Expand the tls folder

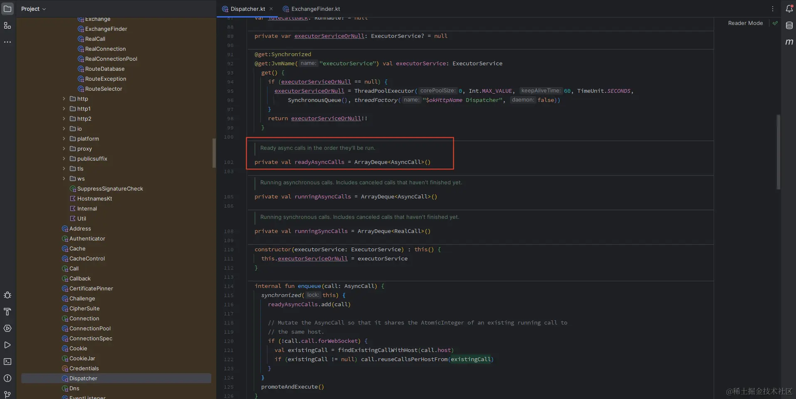click(64, 169)
